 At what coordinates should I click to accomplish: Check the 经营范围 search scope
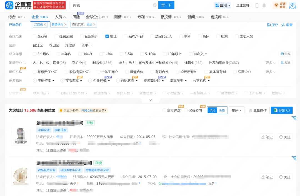(x=56, y=36)
